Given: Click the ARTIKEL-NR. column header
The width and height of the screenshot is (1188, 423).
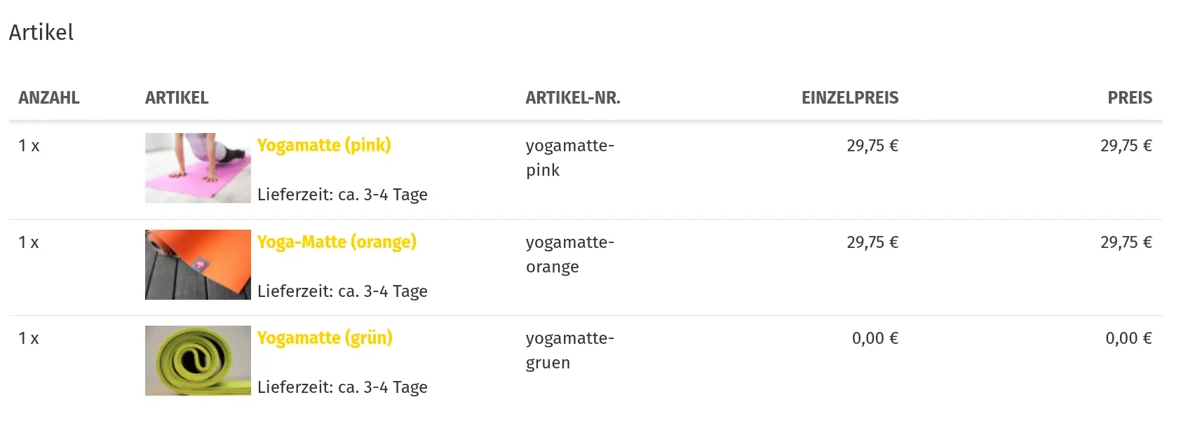Looking at the screenshot, I should coord(573,98).
